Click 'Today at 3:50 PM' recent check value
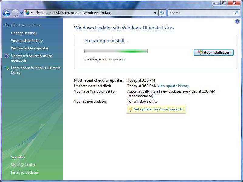Screen dimensions: 243x182 pos(141,80)
